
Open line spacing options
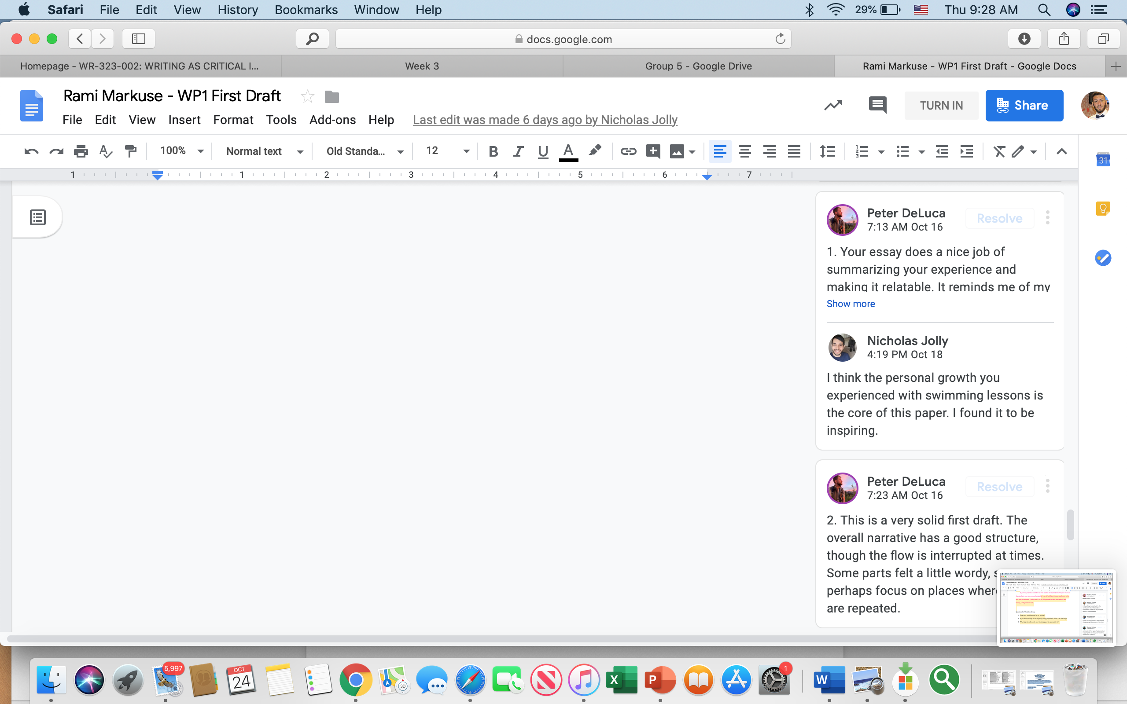828,151
